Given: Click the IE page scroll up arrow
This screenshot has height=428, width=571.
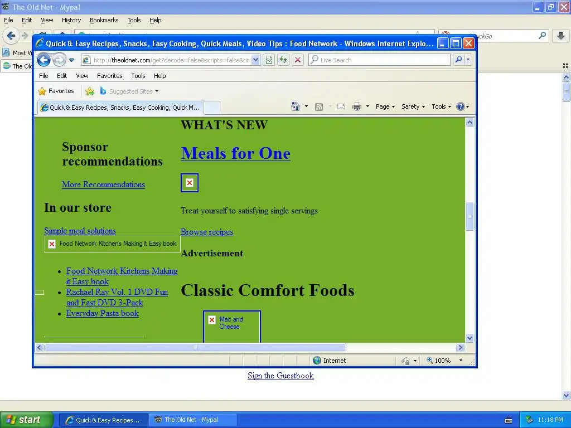Looking at the screenshot, I should pos(470,122).
